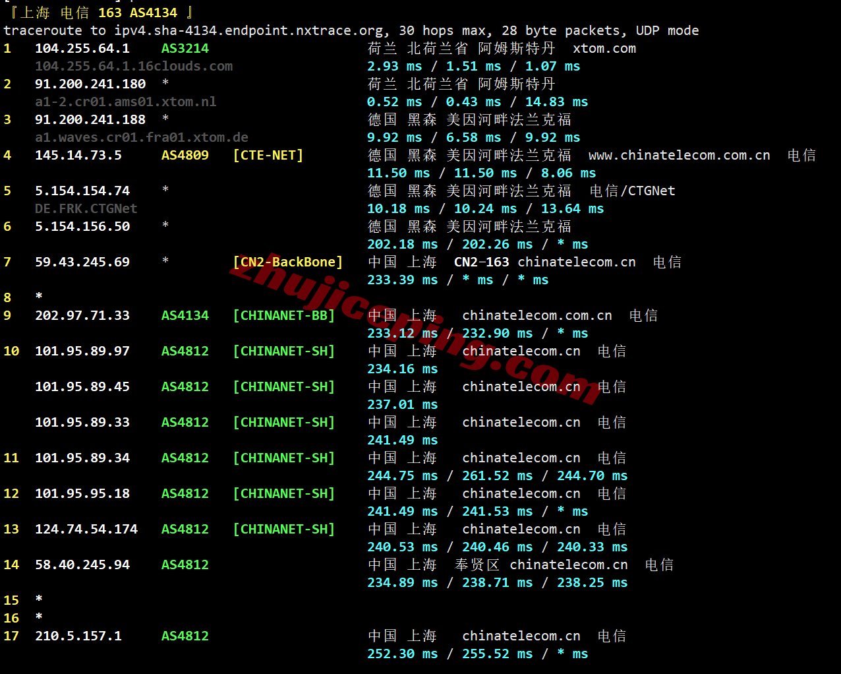Select AS4134 on hop 9
This screenshot has height=674, width=841.
[x=185, y=316]
